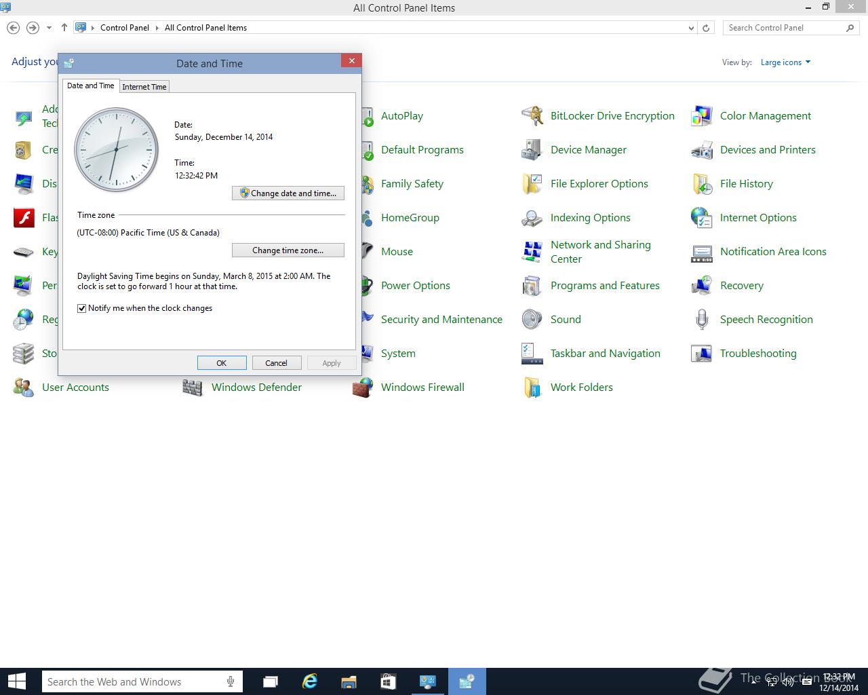Close the Date and Time dialog
Viewport: 868px width, 695px height.
coord(351,61)
